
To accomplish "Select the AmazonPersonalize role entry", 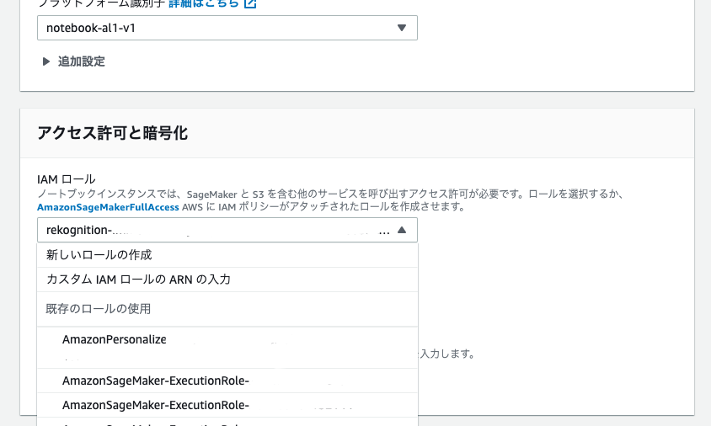I will tap(227, 348).
